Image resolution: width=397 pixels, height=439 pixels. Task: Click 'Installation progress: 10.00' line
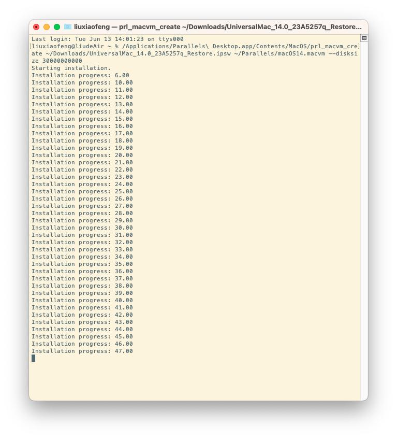pyautogui.click(x=82, y=82)
